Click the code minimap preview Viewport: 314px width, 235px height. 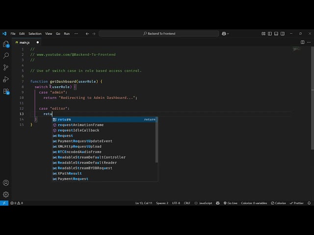tap(296, 49)
